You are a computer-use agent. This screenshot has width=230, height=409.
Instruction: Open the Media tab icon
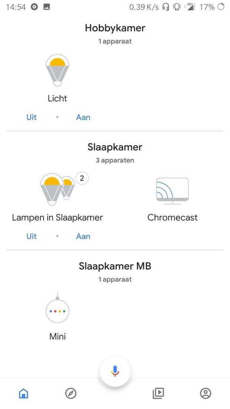pos(158,393)
